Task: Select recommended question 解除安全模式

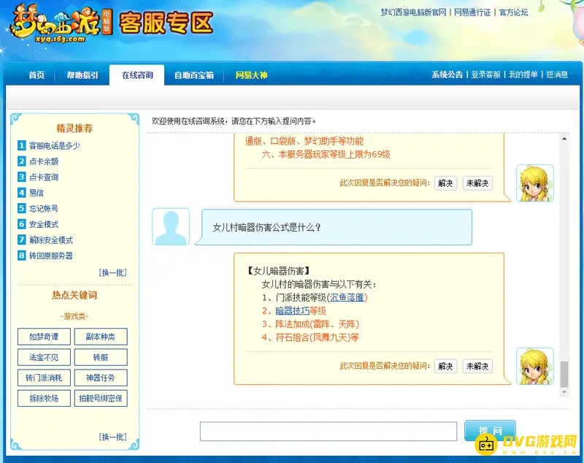Action: pos(51,240)
